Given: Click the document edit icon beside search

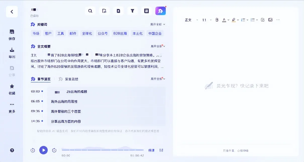Looking at the screenshot, I should (x=105, y=11).
